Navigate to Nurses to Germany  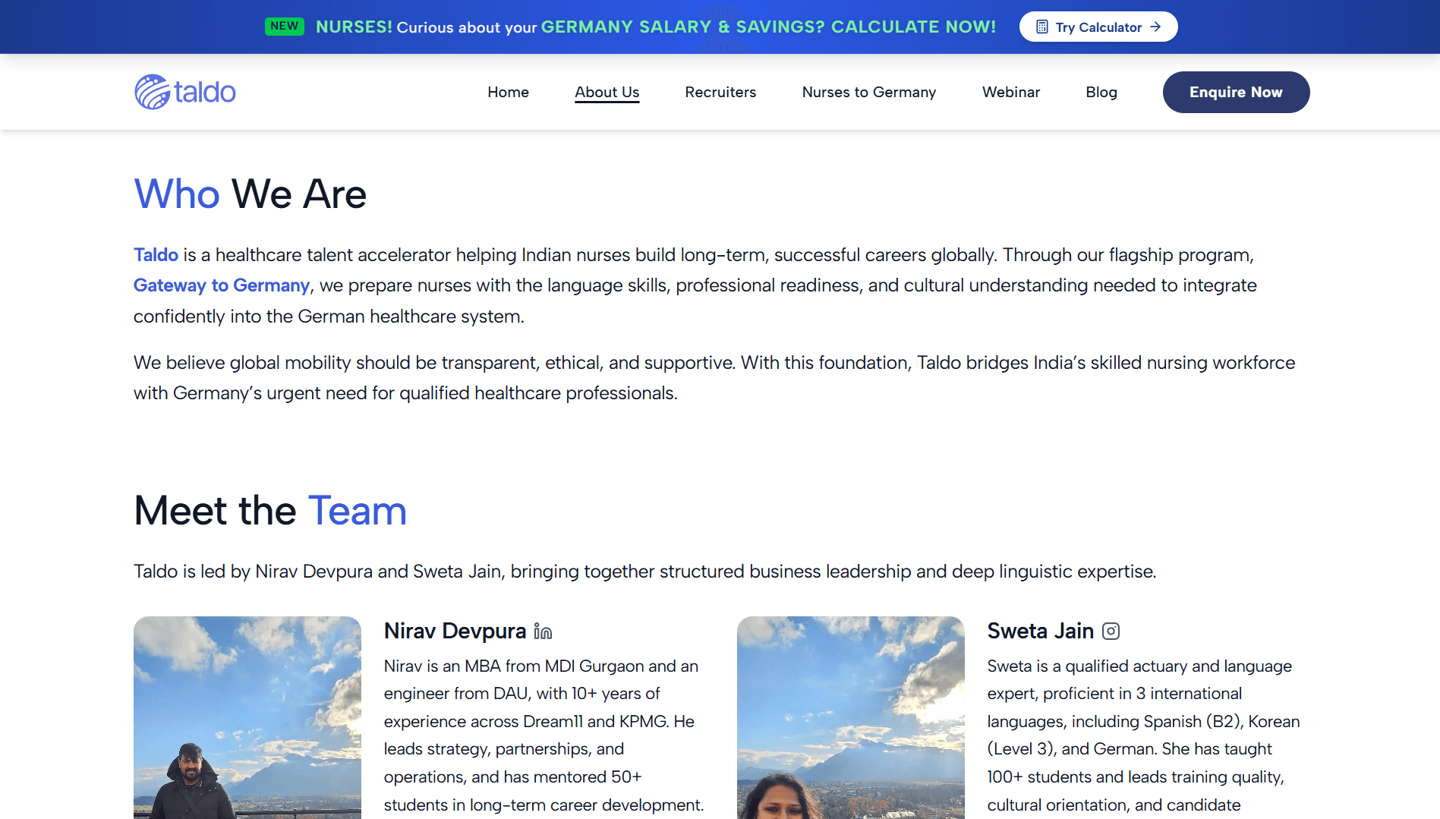869,92
